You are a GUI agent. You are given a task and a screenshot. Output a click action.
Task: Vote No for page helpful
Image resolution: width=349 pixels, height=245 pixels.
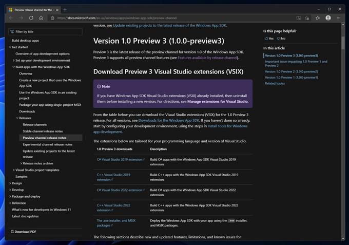tap(281, 39)
